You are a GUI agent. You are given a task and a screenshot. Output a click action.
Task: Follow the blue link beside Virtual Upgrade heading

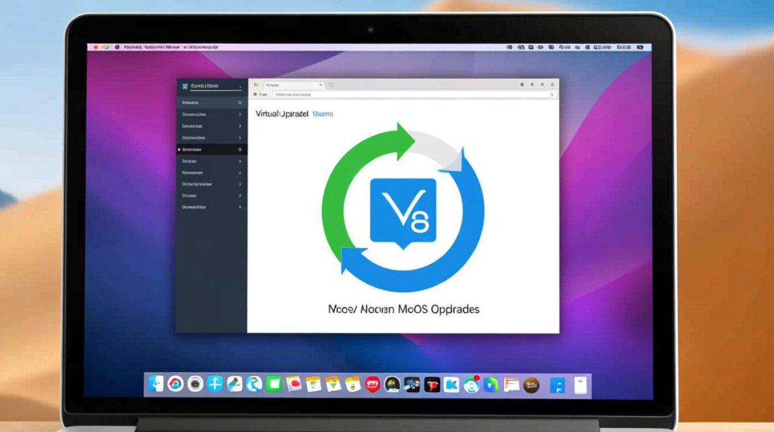click(322, 114)
